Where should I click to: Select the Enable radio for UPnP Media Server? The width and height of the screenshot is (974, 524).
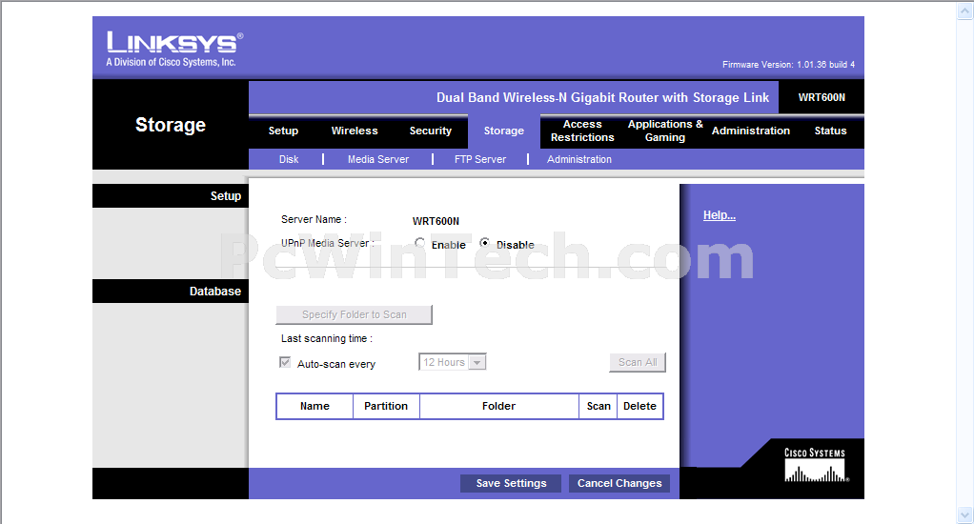[420, 243]
